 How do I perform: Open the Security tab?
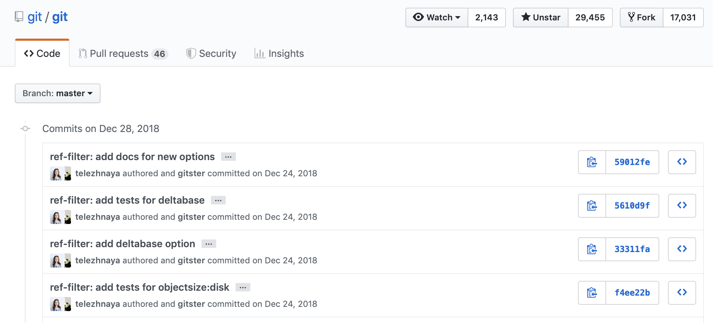(211, 53)
